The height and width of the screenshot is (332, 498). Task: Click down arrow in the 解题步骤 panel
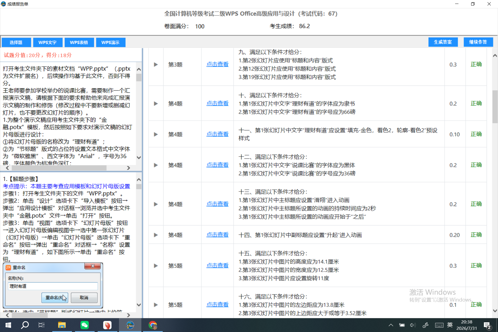point(139,305)
